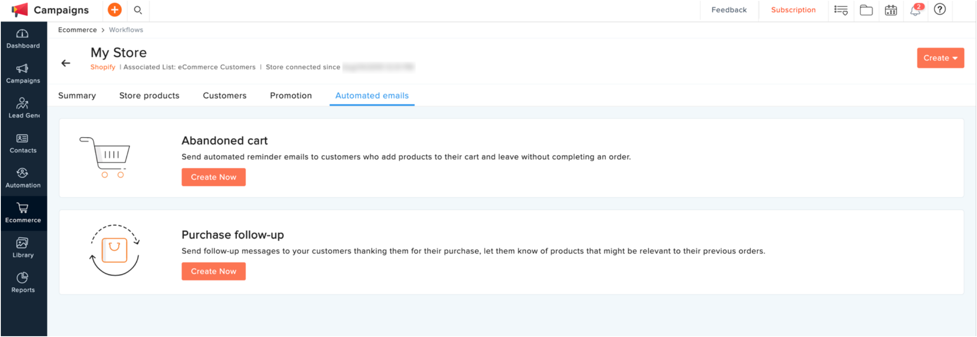The image size is (977, 337).
Task: Click Create Now for Abandoned cart
Action: (x=213, y=177)
